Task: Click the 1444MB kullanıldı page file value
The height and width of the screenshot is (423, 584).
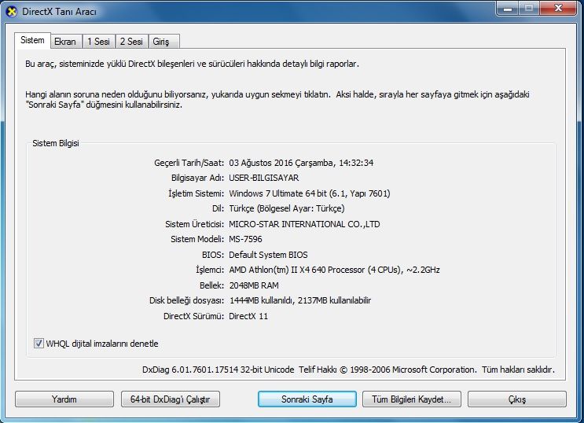Action: [300, 300]
